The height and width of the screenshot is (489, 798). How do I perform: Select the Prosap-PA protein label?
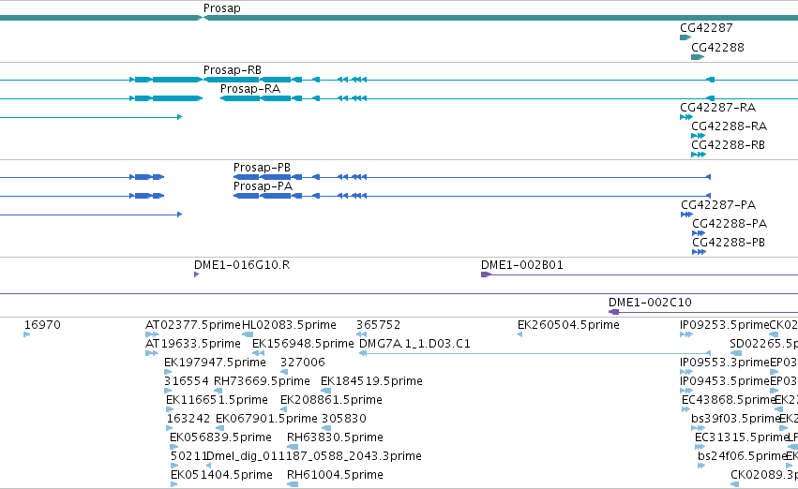[263, 186]
